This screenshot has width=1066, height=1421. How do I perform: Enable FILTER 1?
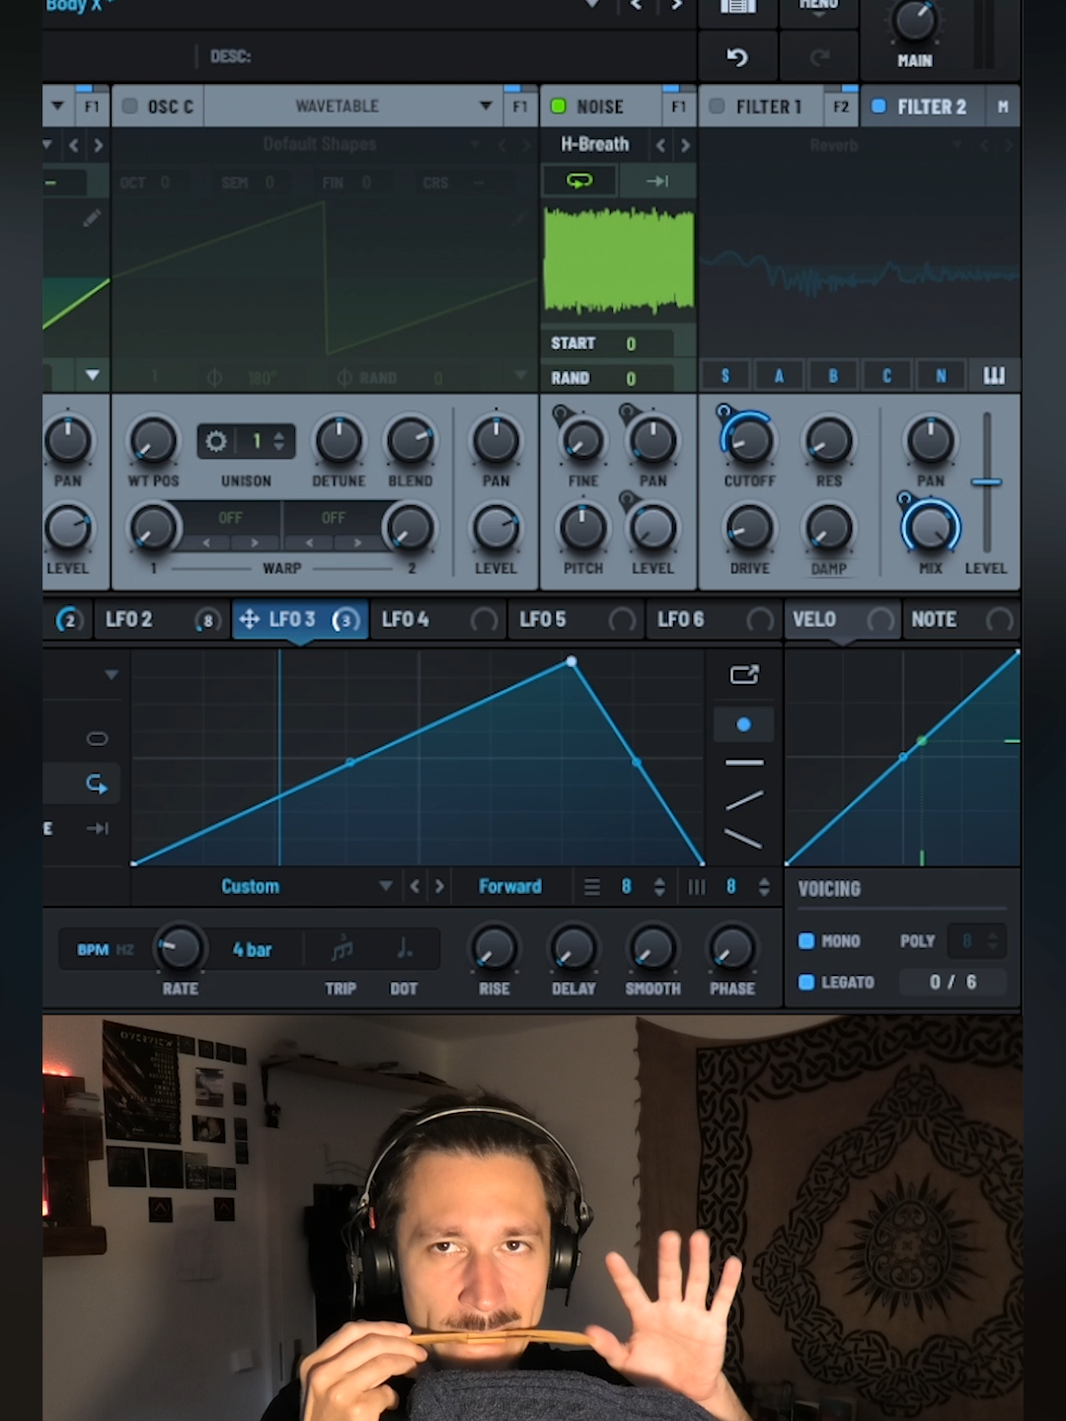tap(717, 106)
